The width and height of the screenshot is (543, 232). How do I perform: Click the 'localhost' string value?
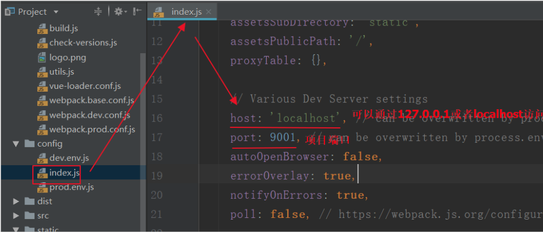tap(306, 118)
